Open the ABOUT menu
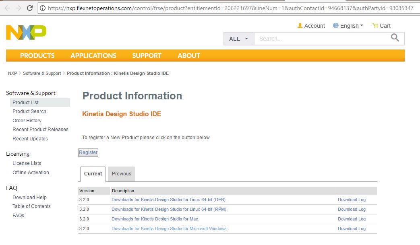This screenshot has height=245, width=420. pos(189,56)
